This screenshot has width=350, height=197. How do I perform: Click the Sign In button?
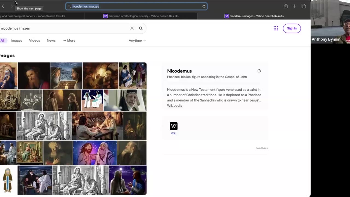[292, 28]
